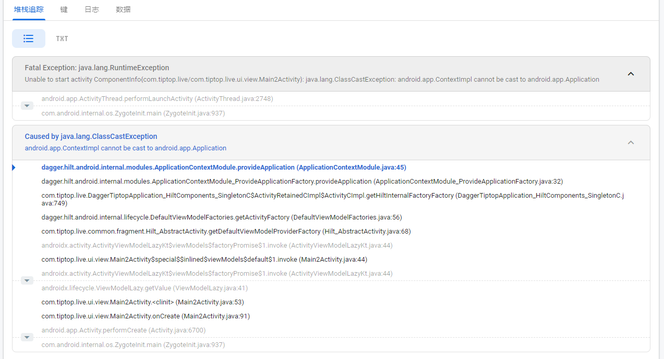Select the Main2Activity.onCreate frame
The width and height of the screenshot is (664, 359).
pyautogui.click(x=146, y=316)
